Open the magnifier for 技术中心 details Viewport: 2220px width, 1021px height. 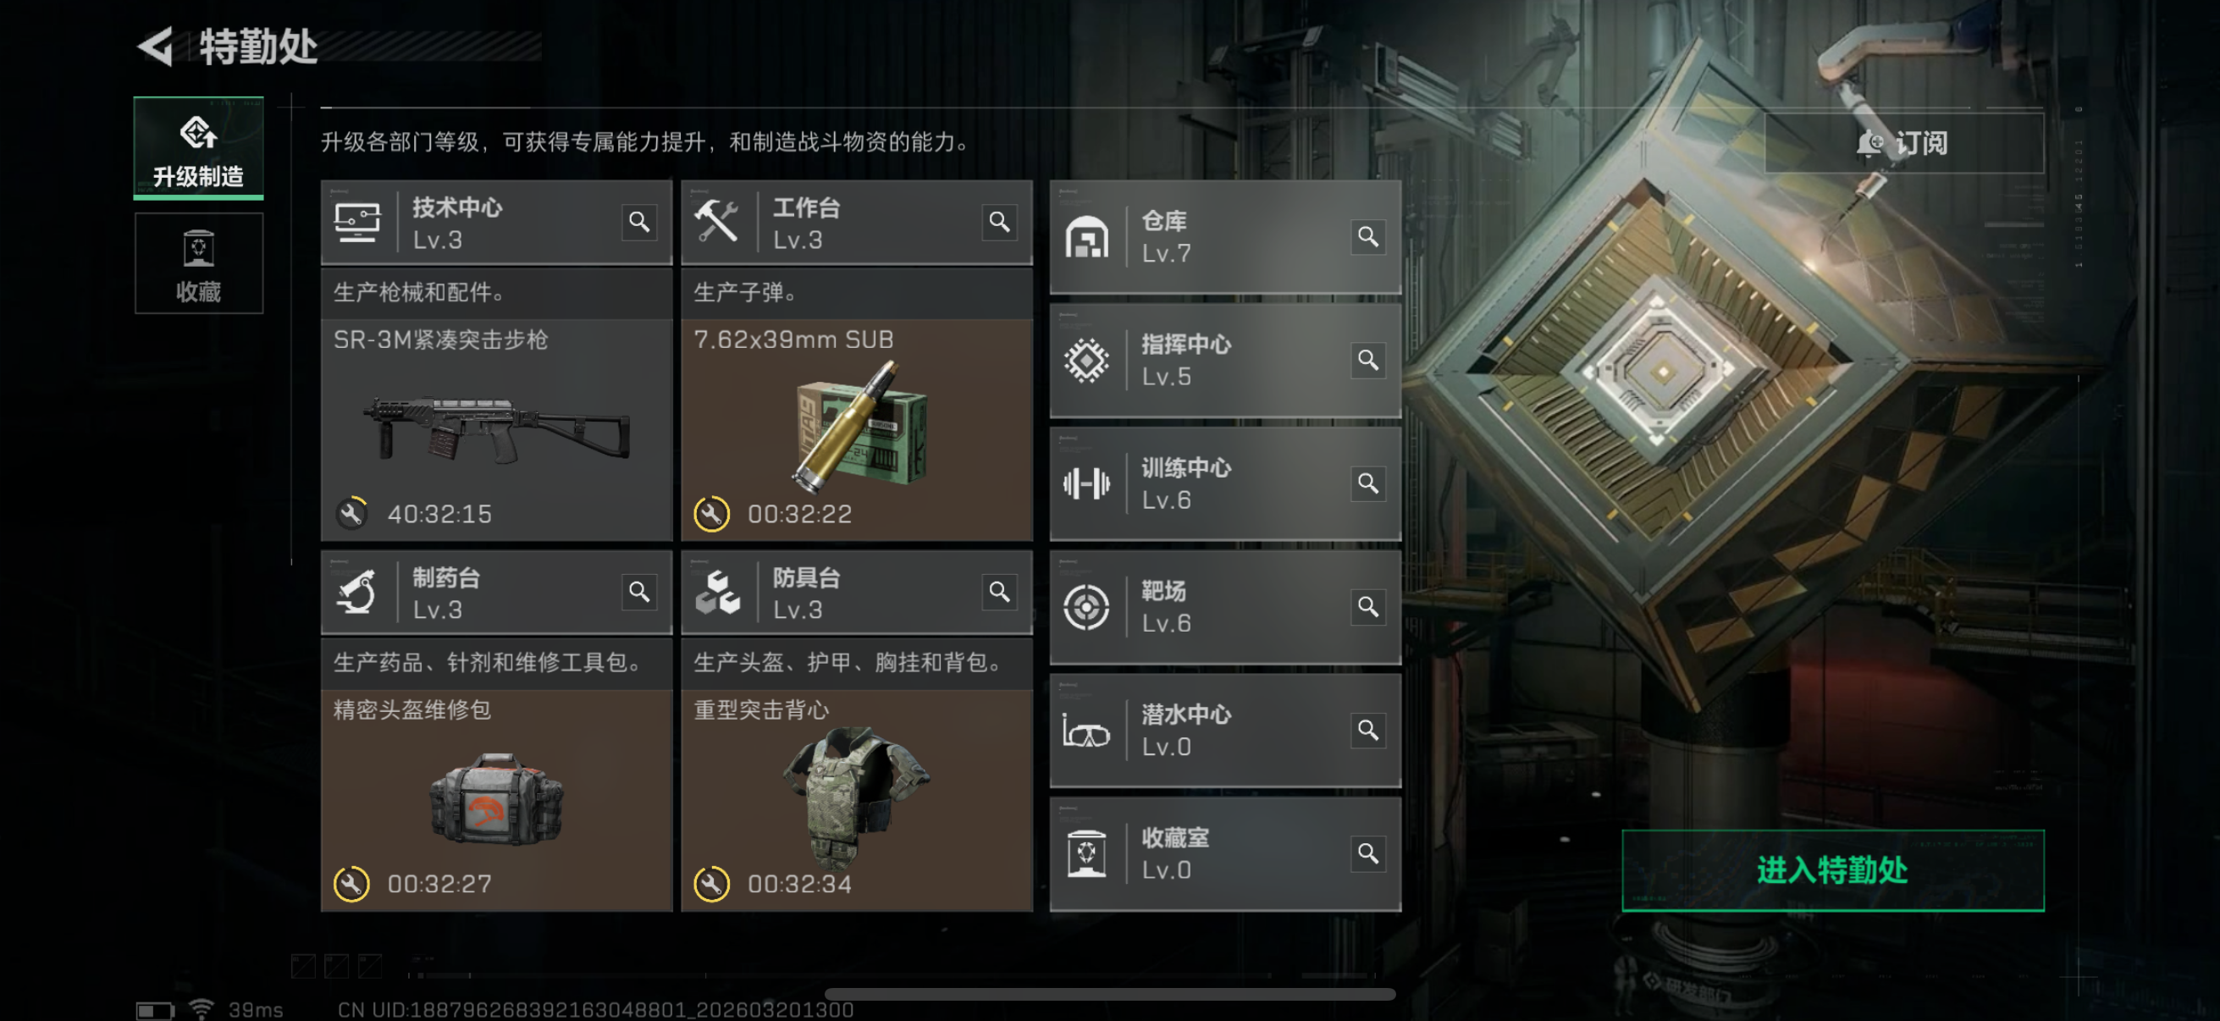[x=638, y=223]
